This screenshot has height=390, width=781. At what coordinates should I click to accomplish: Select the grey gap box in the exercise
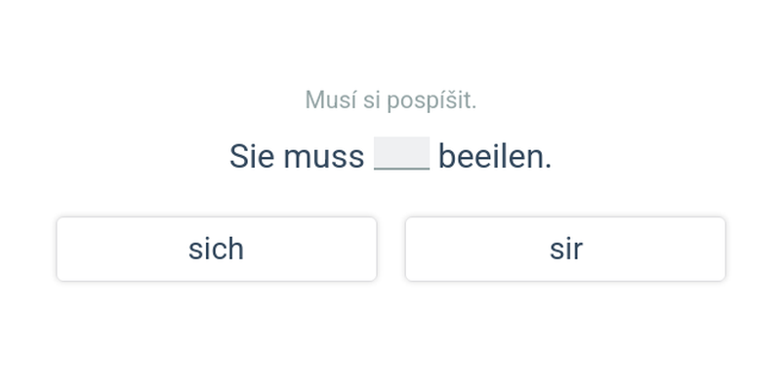pyautogui.click(x=401, y=154)
